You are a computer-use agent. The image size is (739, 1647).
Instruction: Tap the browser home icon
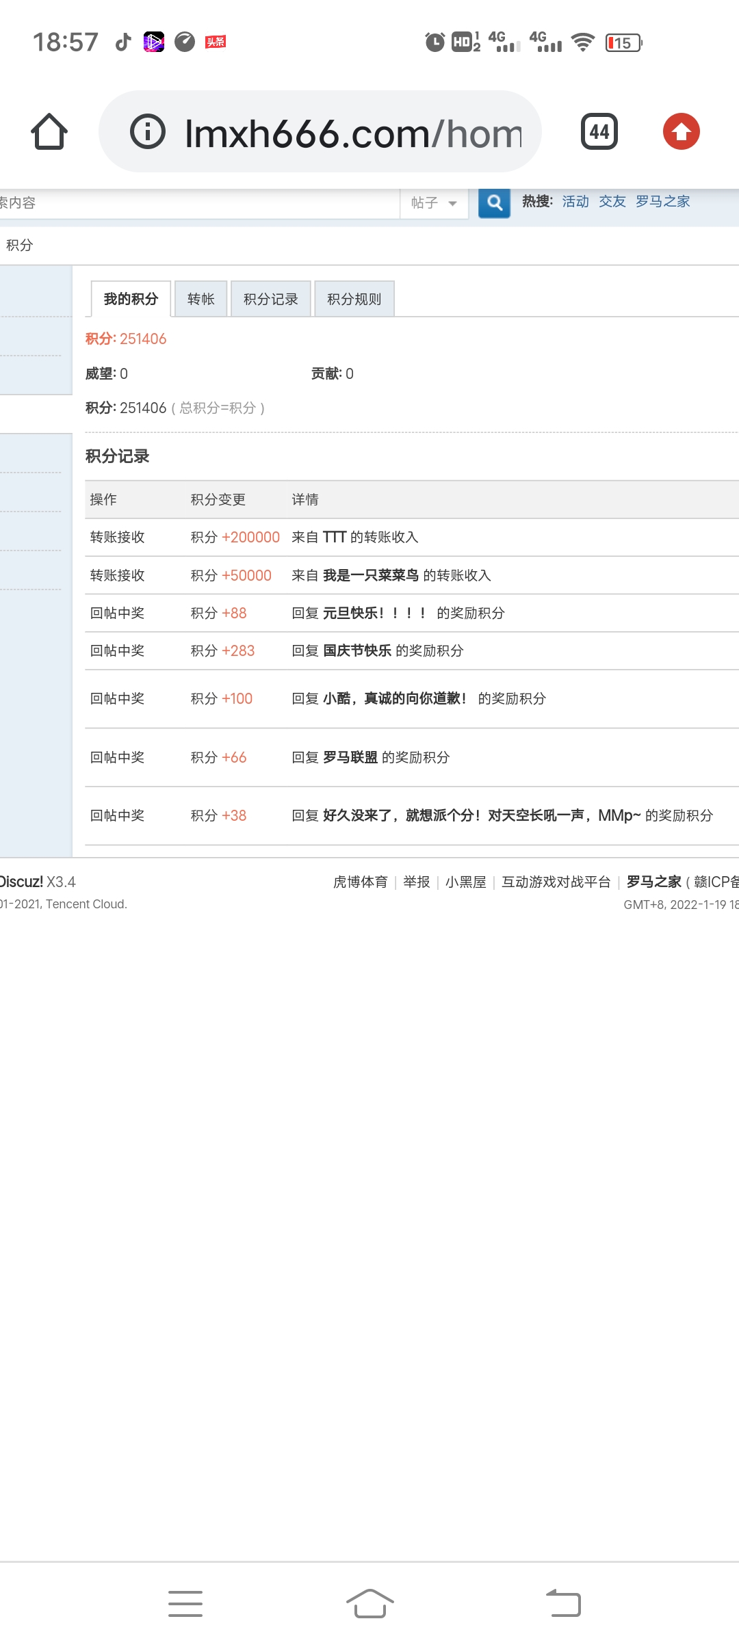[49, 131]
